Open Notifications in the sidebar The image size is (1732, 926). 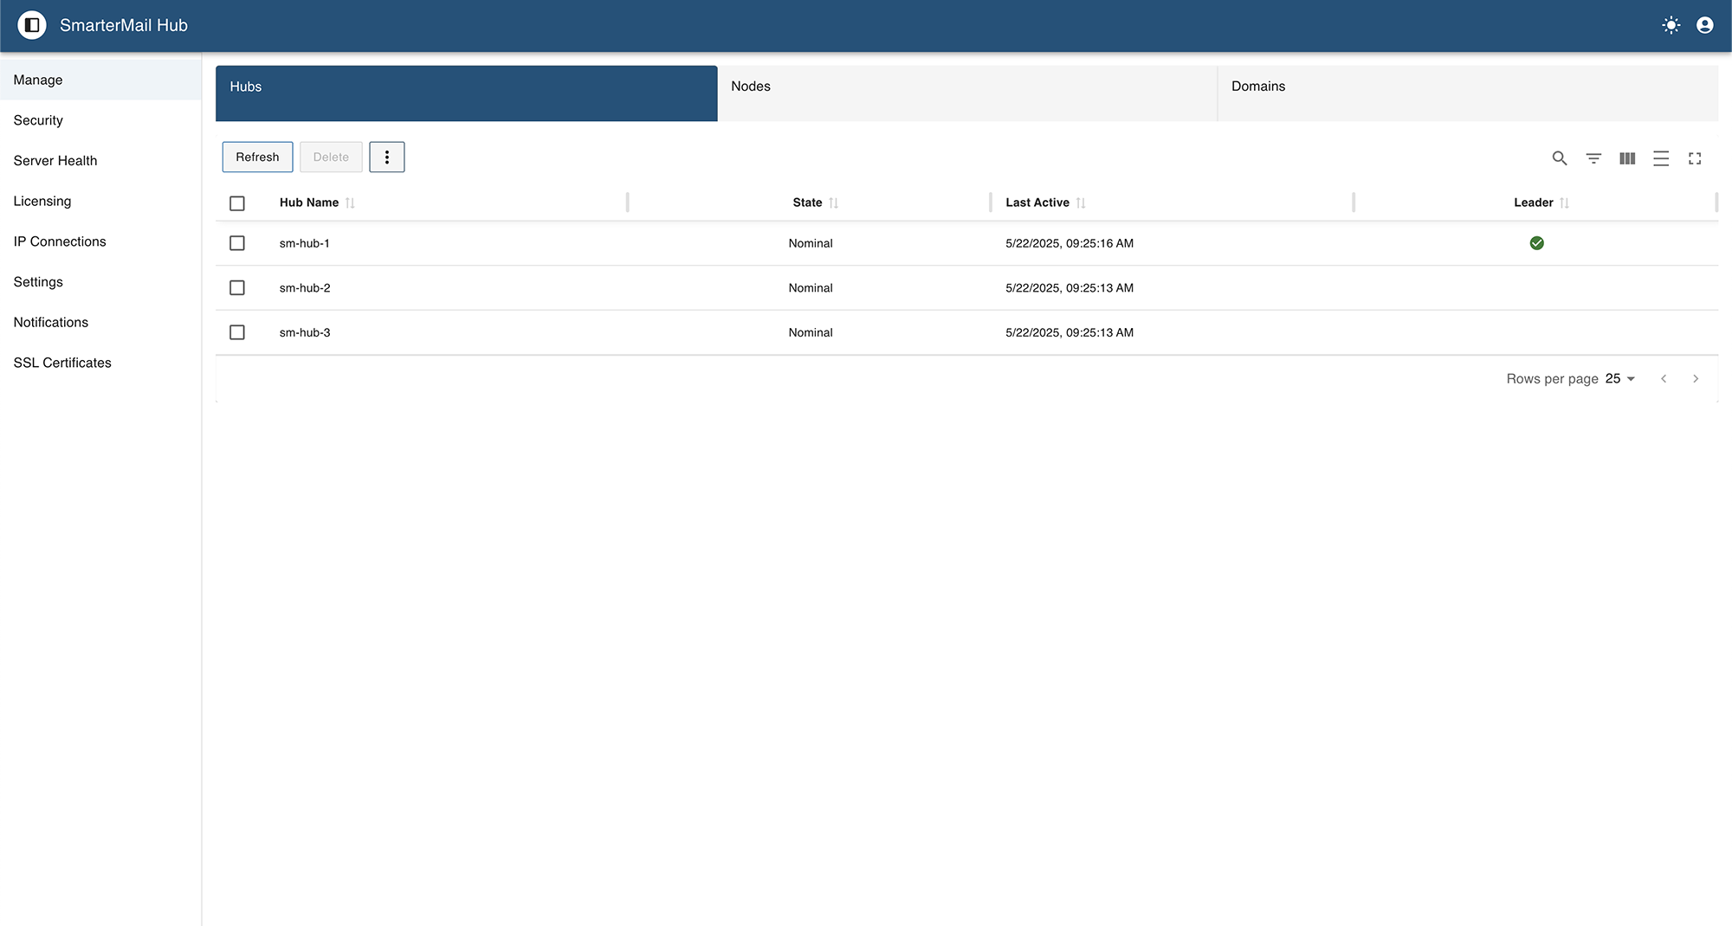tap(100, 322)
